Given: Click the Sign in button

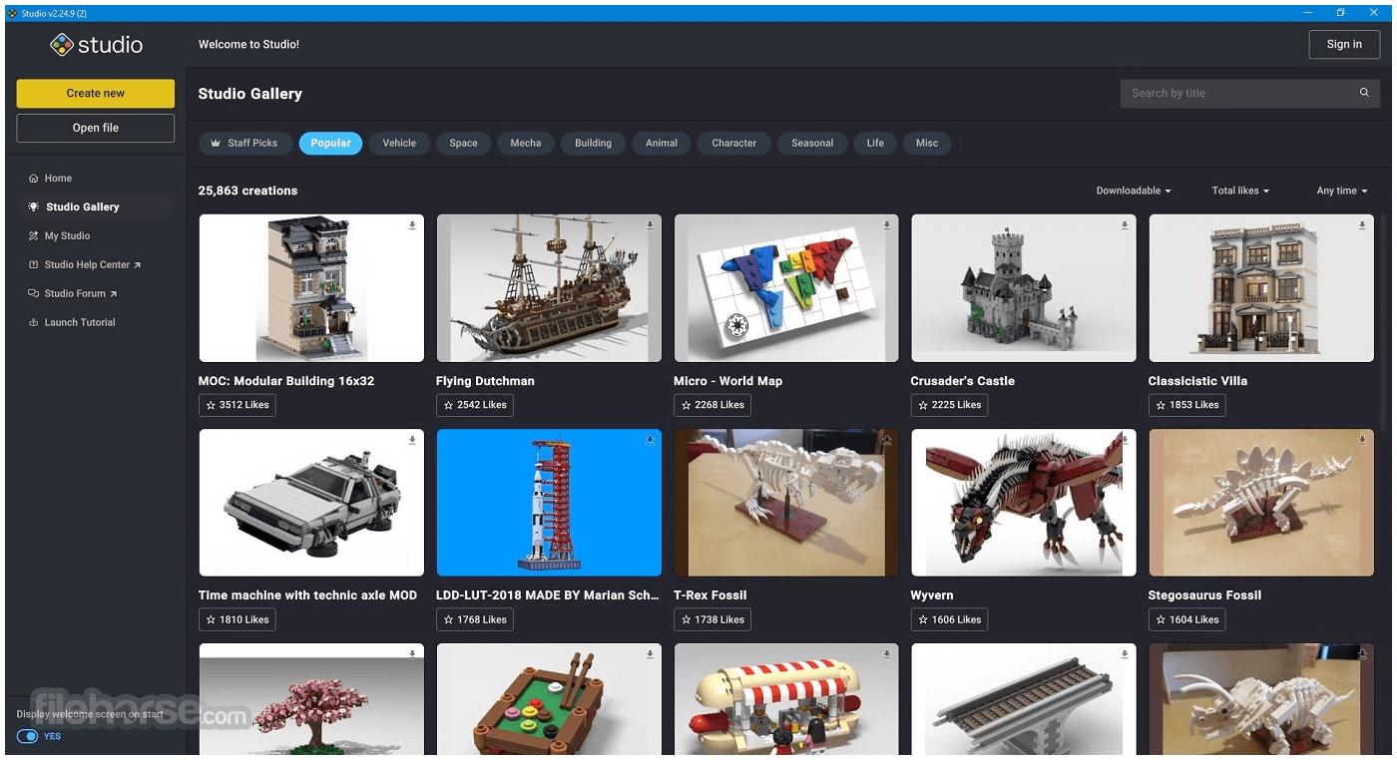Looking at the screenshot, I should [1344, 45].
